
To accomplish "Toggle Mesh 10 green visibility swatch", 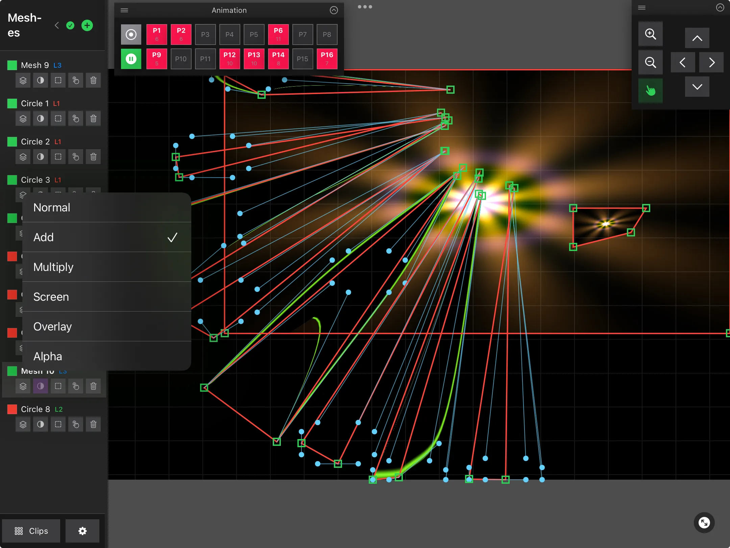I will (x=12, y=371).
